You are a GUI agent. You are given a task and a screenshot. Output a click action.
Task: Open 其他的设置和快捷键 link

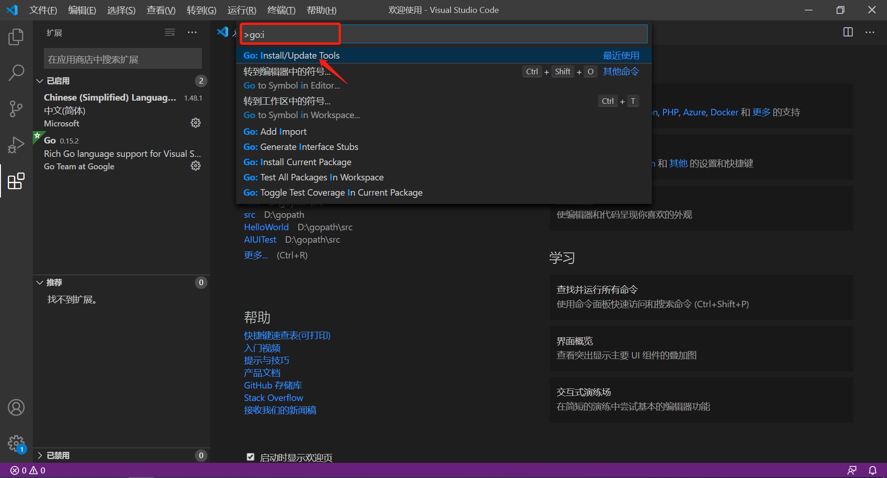point(678,163)
